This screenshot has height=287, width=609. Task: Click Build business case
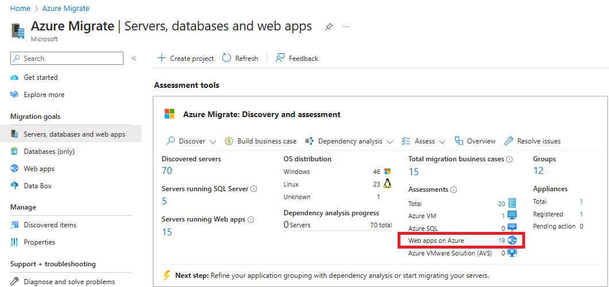tap(261, 141)
